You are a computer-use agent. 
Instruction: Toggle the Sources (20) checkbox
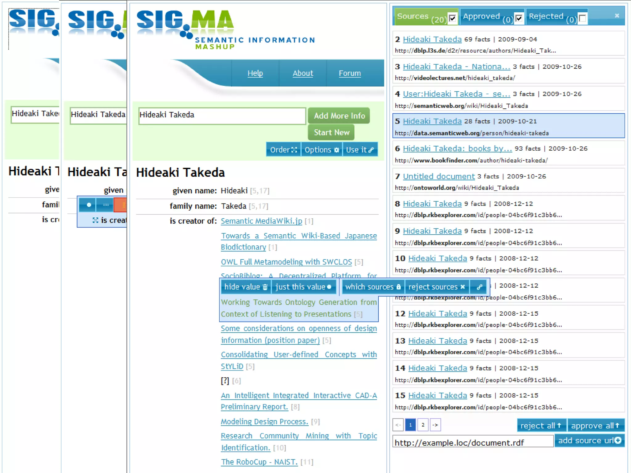click(452, 18)
